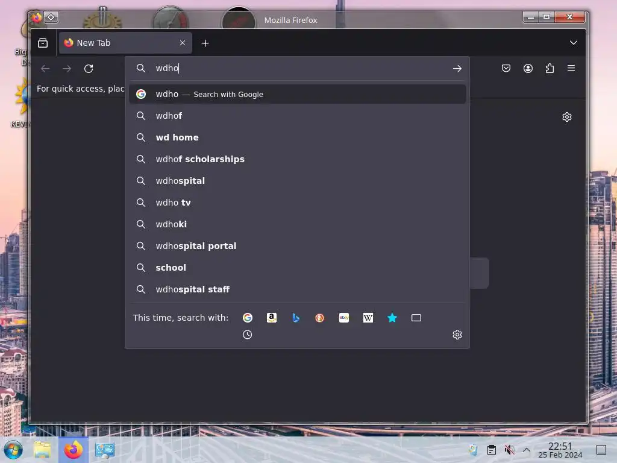Image resolution: width=617 pixels, height=463 pixels.
Task: Unmute the volume tray icon
Action: [509, 450]
